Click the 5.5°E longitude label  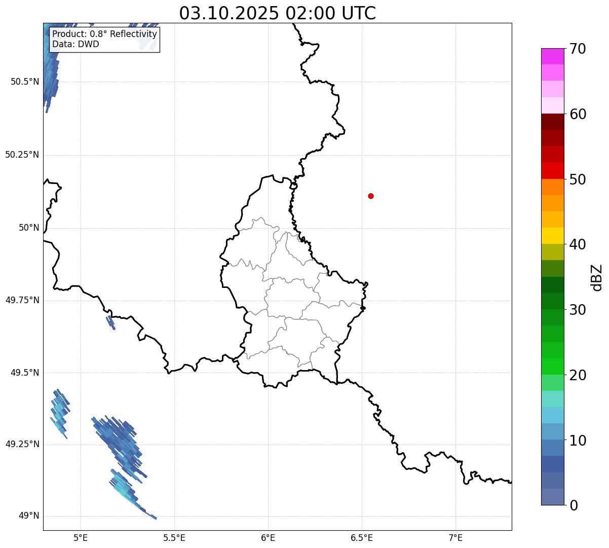coord(174,537)
